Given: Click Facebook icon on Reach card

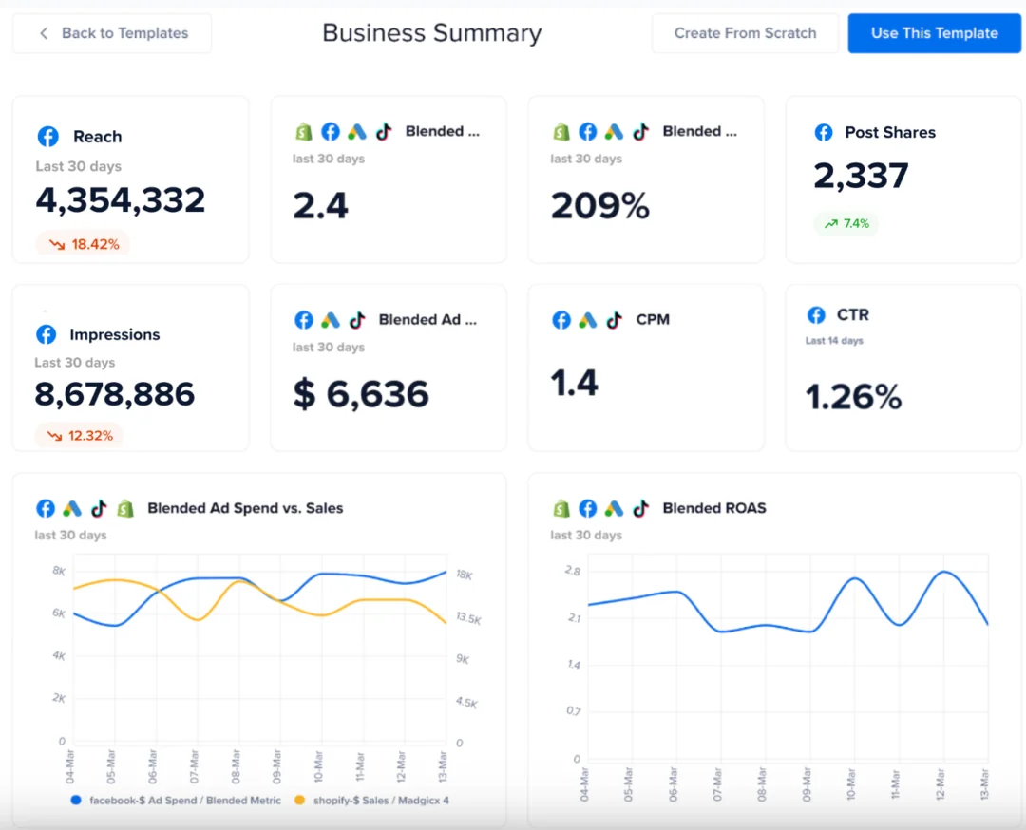Looking at the screenshot, I should coord(47,137).
